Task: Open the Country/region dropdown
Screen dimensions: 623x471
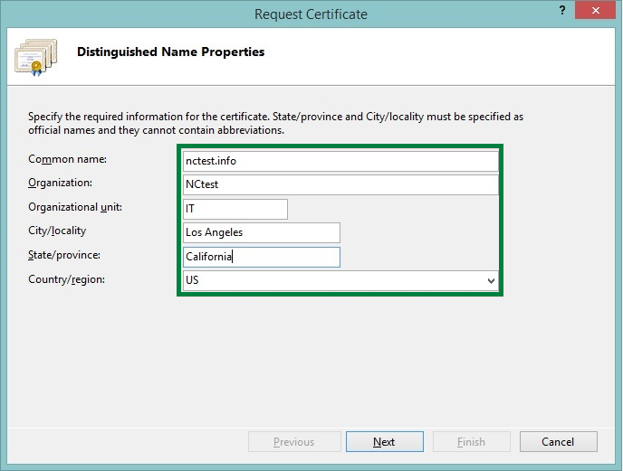Action: 340,280
